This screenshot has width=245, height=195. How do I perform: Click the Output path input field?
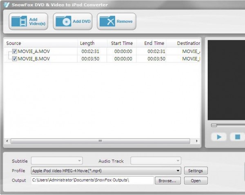click(x=92, y=180)
